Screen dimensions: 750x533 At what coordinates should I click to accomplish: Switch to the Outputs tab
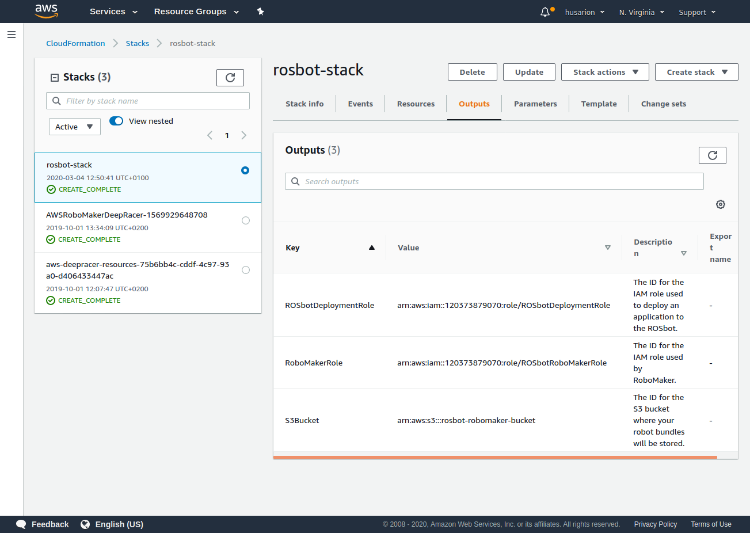474,104
